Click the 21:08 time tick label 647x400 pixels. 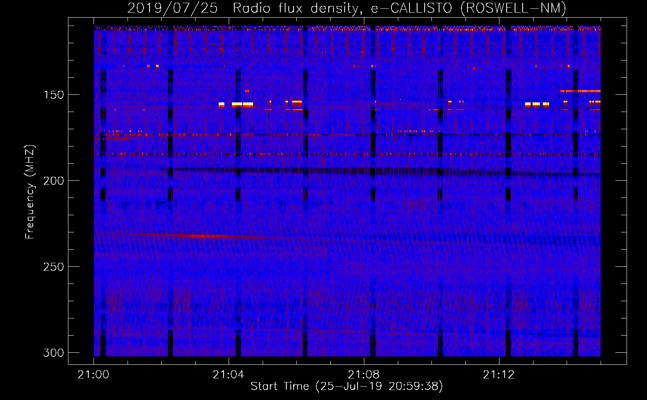pyautogui.click(x=363, y=375)
